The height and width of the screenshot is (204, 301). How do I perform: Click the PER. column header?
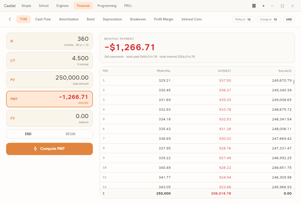point(106,71)
